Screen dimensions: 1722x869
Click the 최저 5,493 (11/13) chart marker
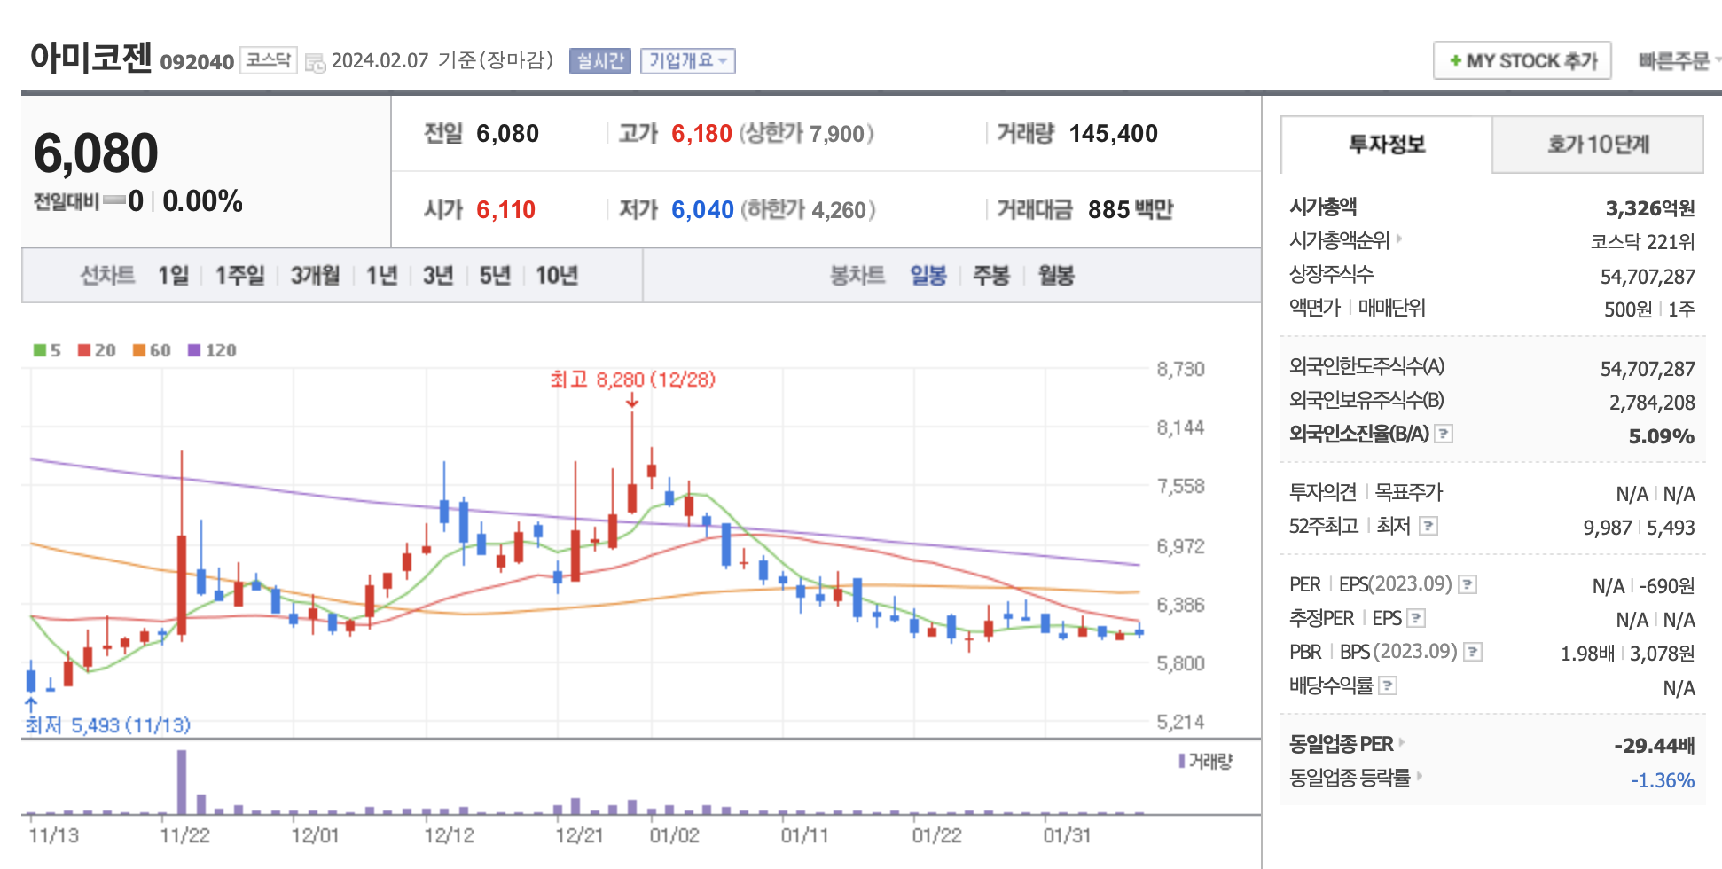107,725
